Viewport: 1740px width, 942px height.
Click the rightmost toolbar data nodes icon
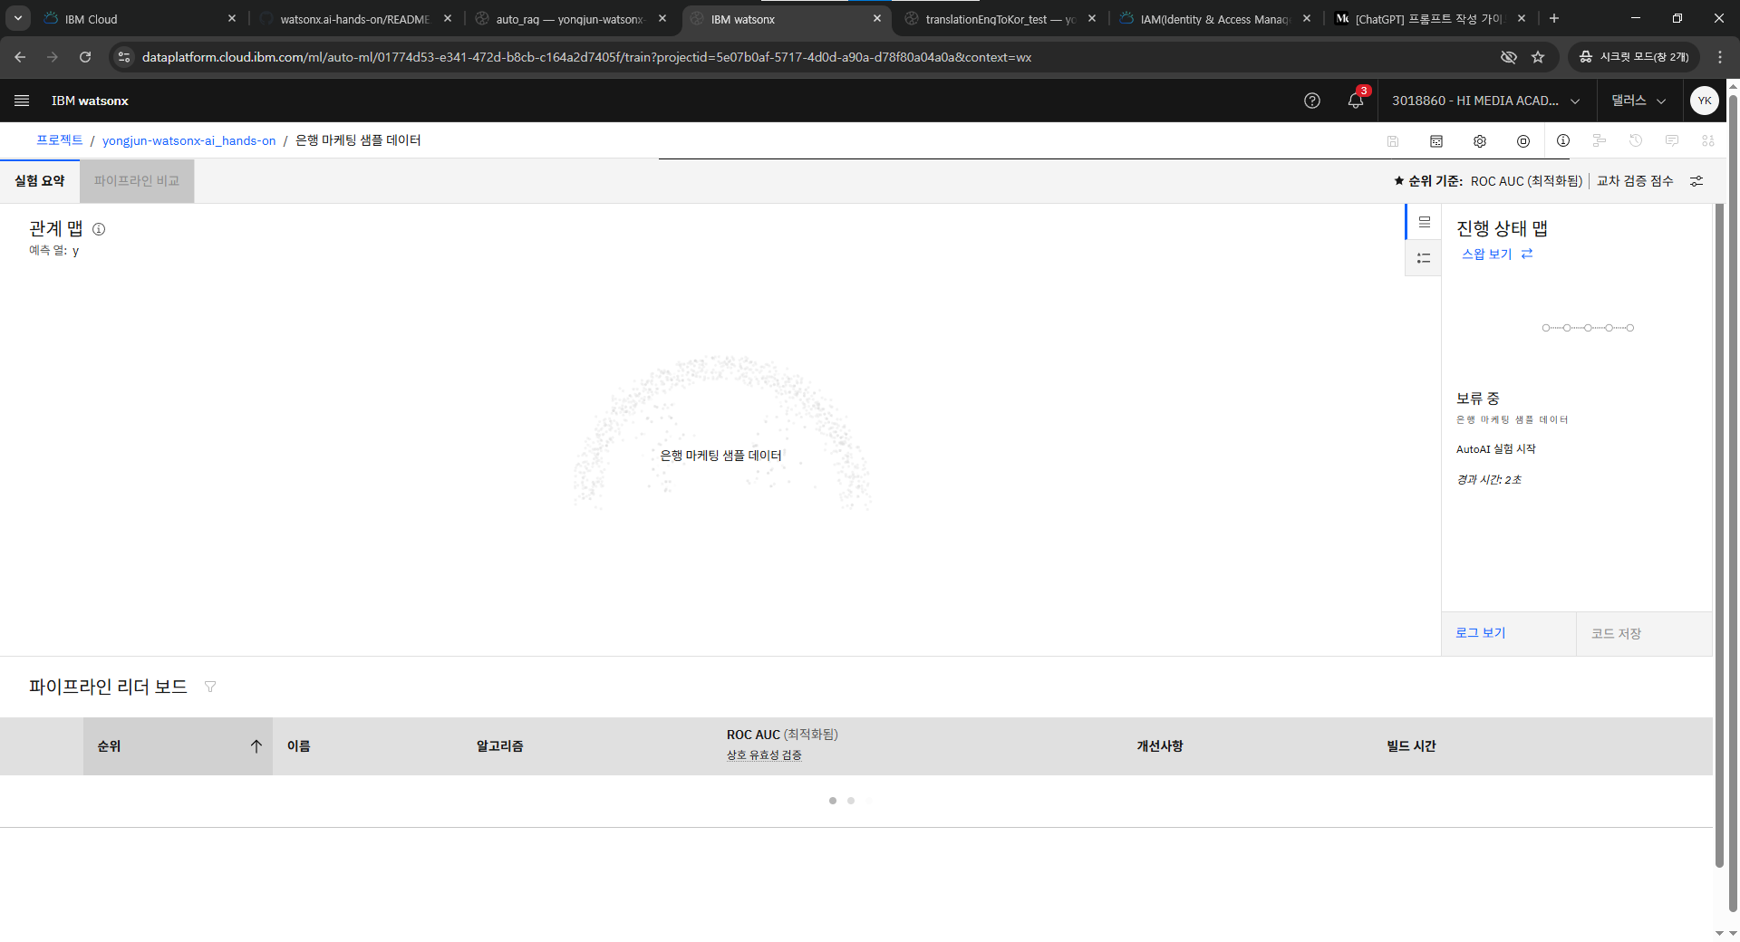coord(1708,140)
